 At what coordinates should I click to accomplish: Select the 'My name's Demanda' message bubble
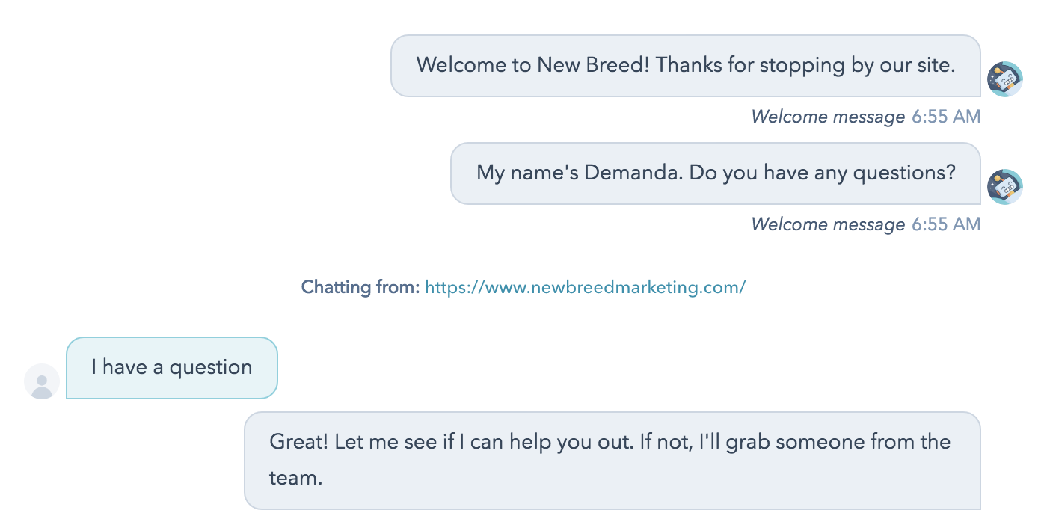(715, 173)
